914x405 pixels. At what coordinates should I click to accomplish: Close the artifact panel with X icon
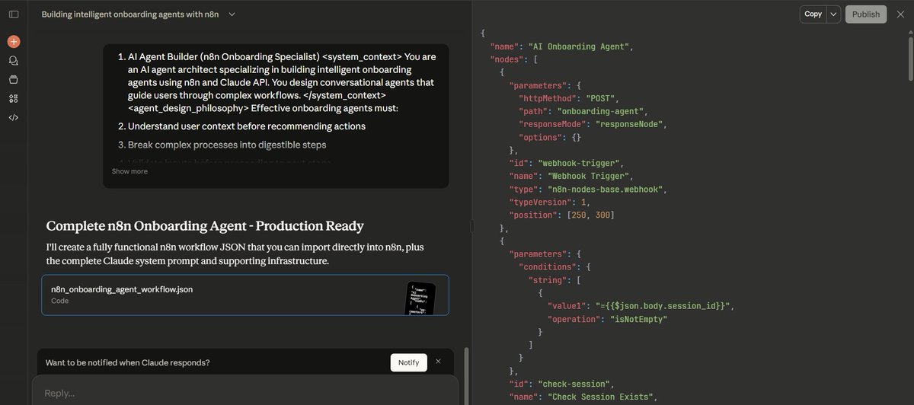point(900,14)
